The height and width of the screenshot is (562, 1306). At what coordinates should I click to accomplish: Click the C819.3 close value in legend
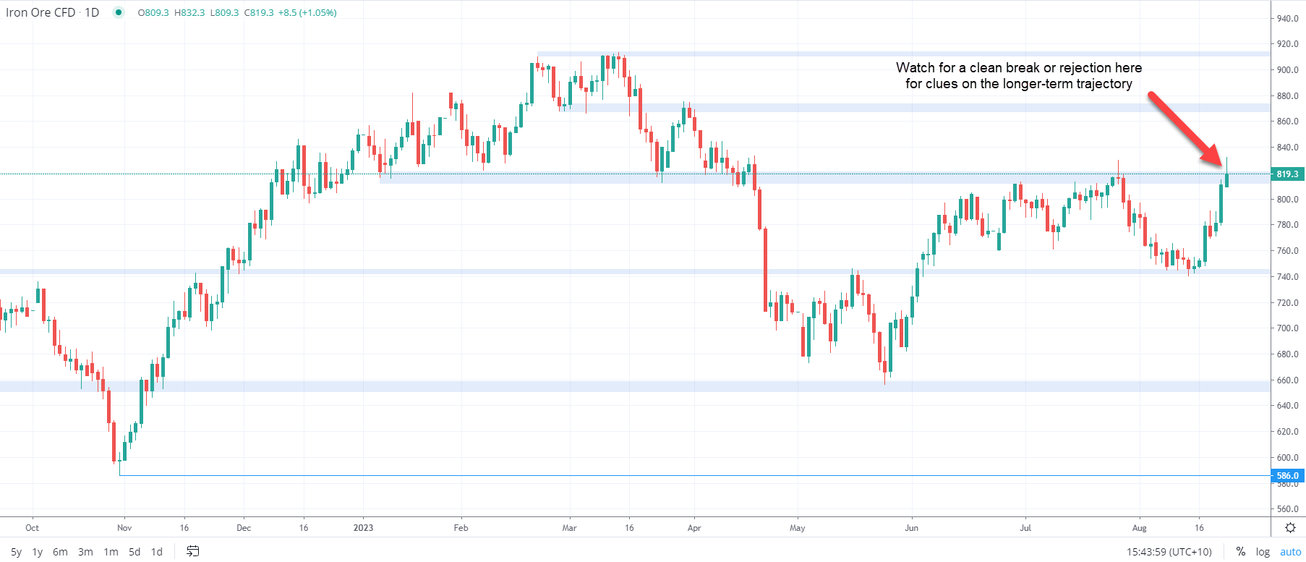(x=259, y=12)
